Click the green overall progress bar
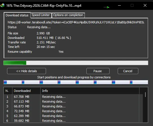 pyautogui.click(x=76, y=63)
